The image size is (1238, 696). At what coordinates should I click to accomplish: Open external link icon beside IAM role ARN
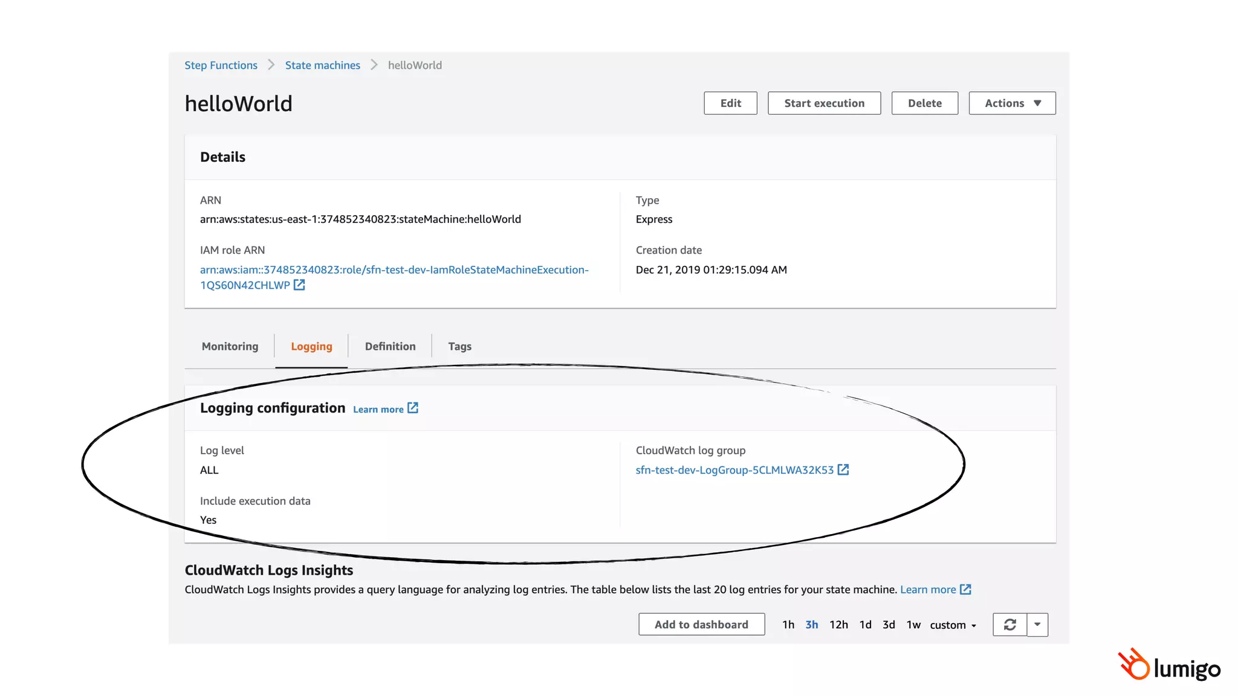tap(299, 285)
